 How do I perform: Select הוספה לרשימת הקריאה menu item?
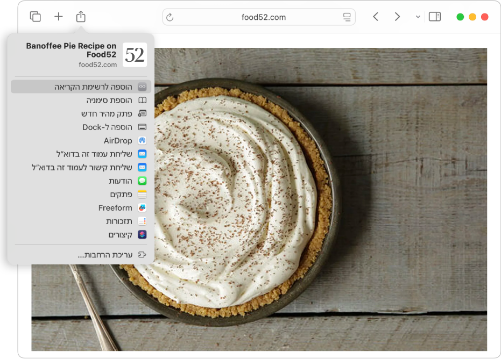coord(81,87)
